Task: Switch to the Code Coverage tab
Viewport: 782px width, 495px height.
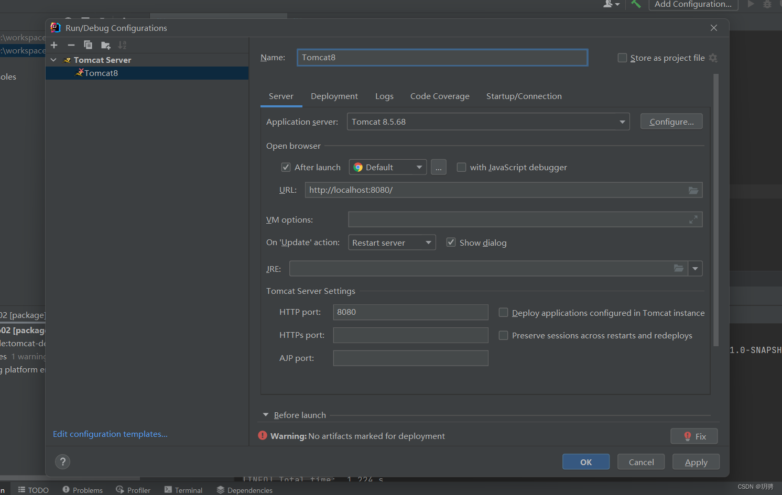Action: click(440, 96)
